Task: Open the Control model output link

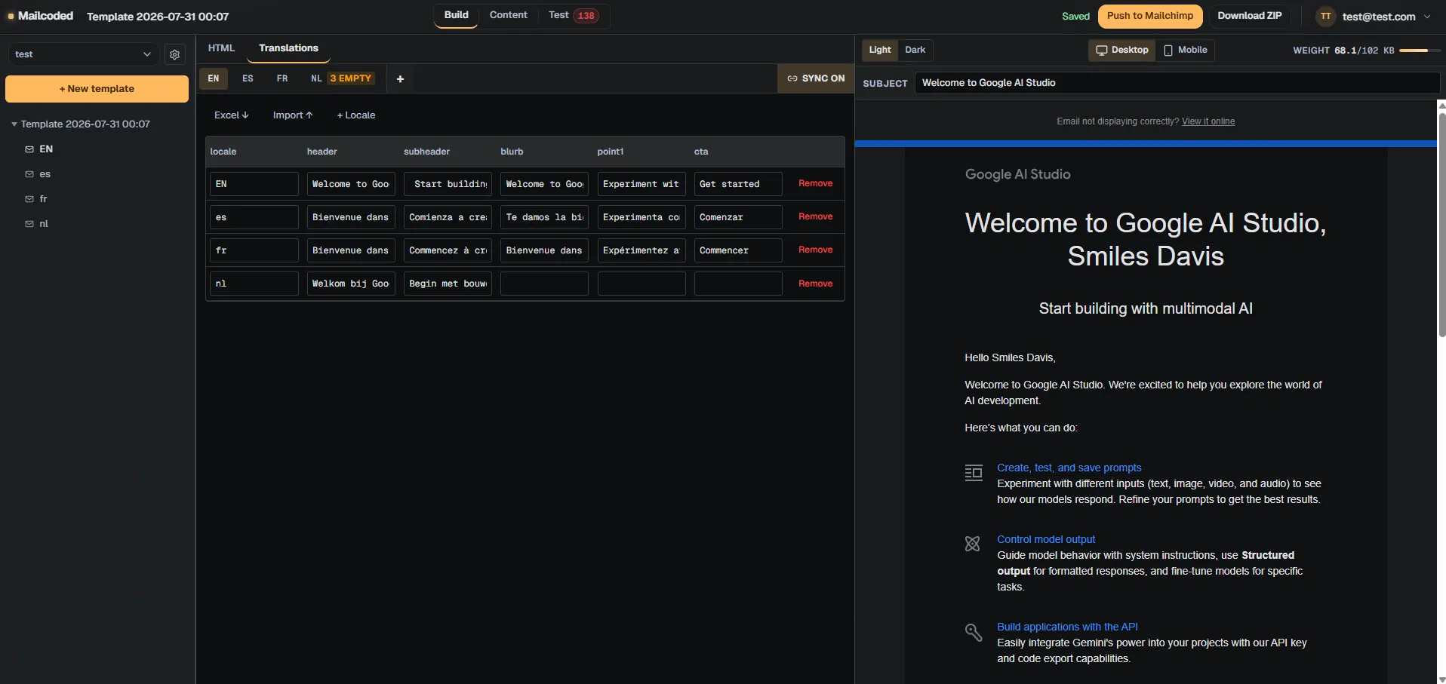Action: point(1046,539)
